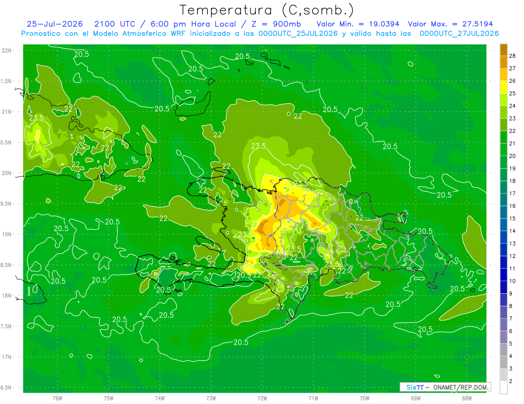The image size is (524, 404).
Task: Click the '69W' longitude axis label
Action: coord(416,398)
